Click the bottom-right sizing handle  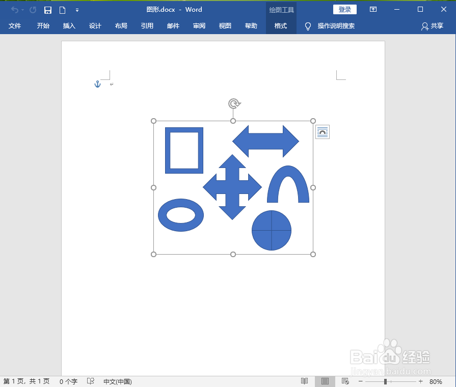313,255
